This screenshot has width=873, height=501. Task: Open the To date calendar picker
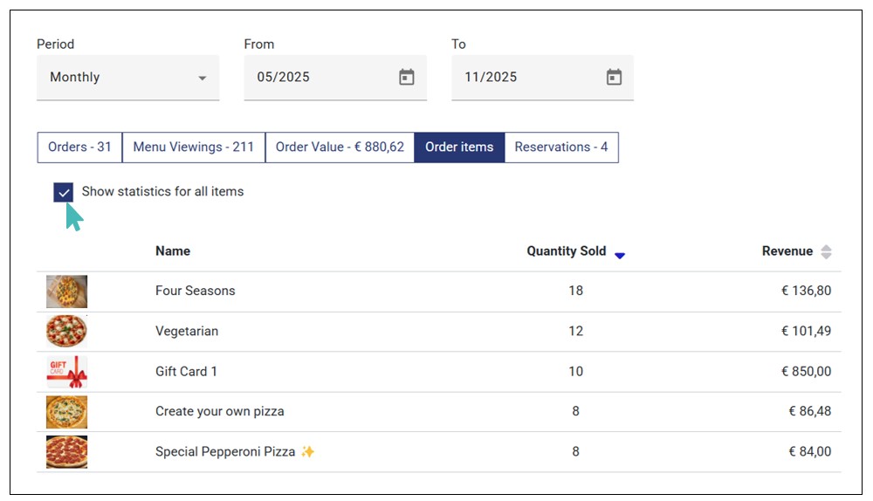point(614,78)
